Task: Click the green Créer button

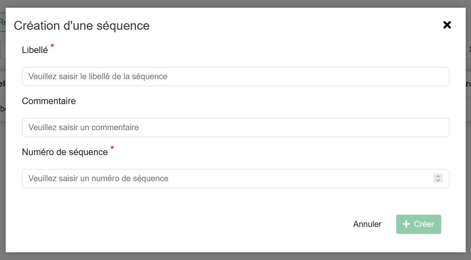Action: coord(418,224)
